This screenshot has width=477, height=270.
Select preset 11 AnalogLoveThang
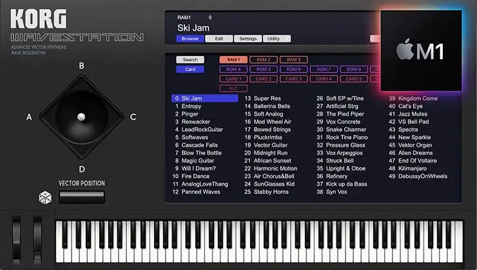pyautogui.click(x=200, y=184)
